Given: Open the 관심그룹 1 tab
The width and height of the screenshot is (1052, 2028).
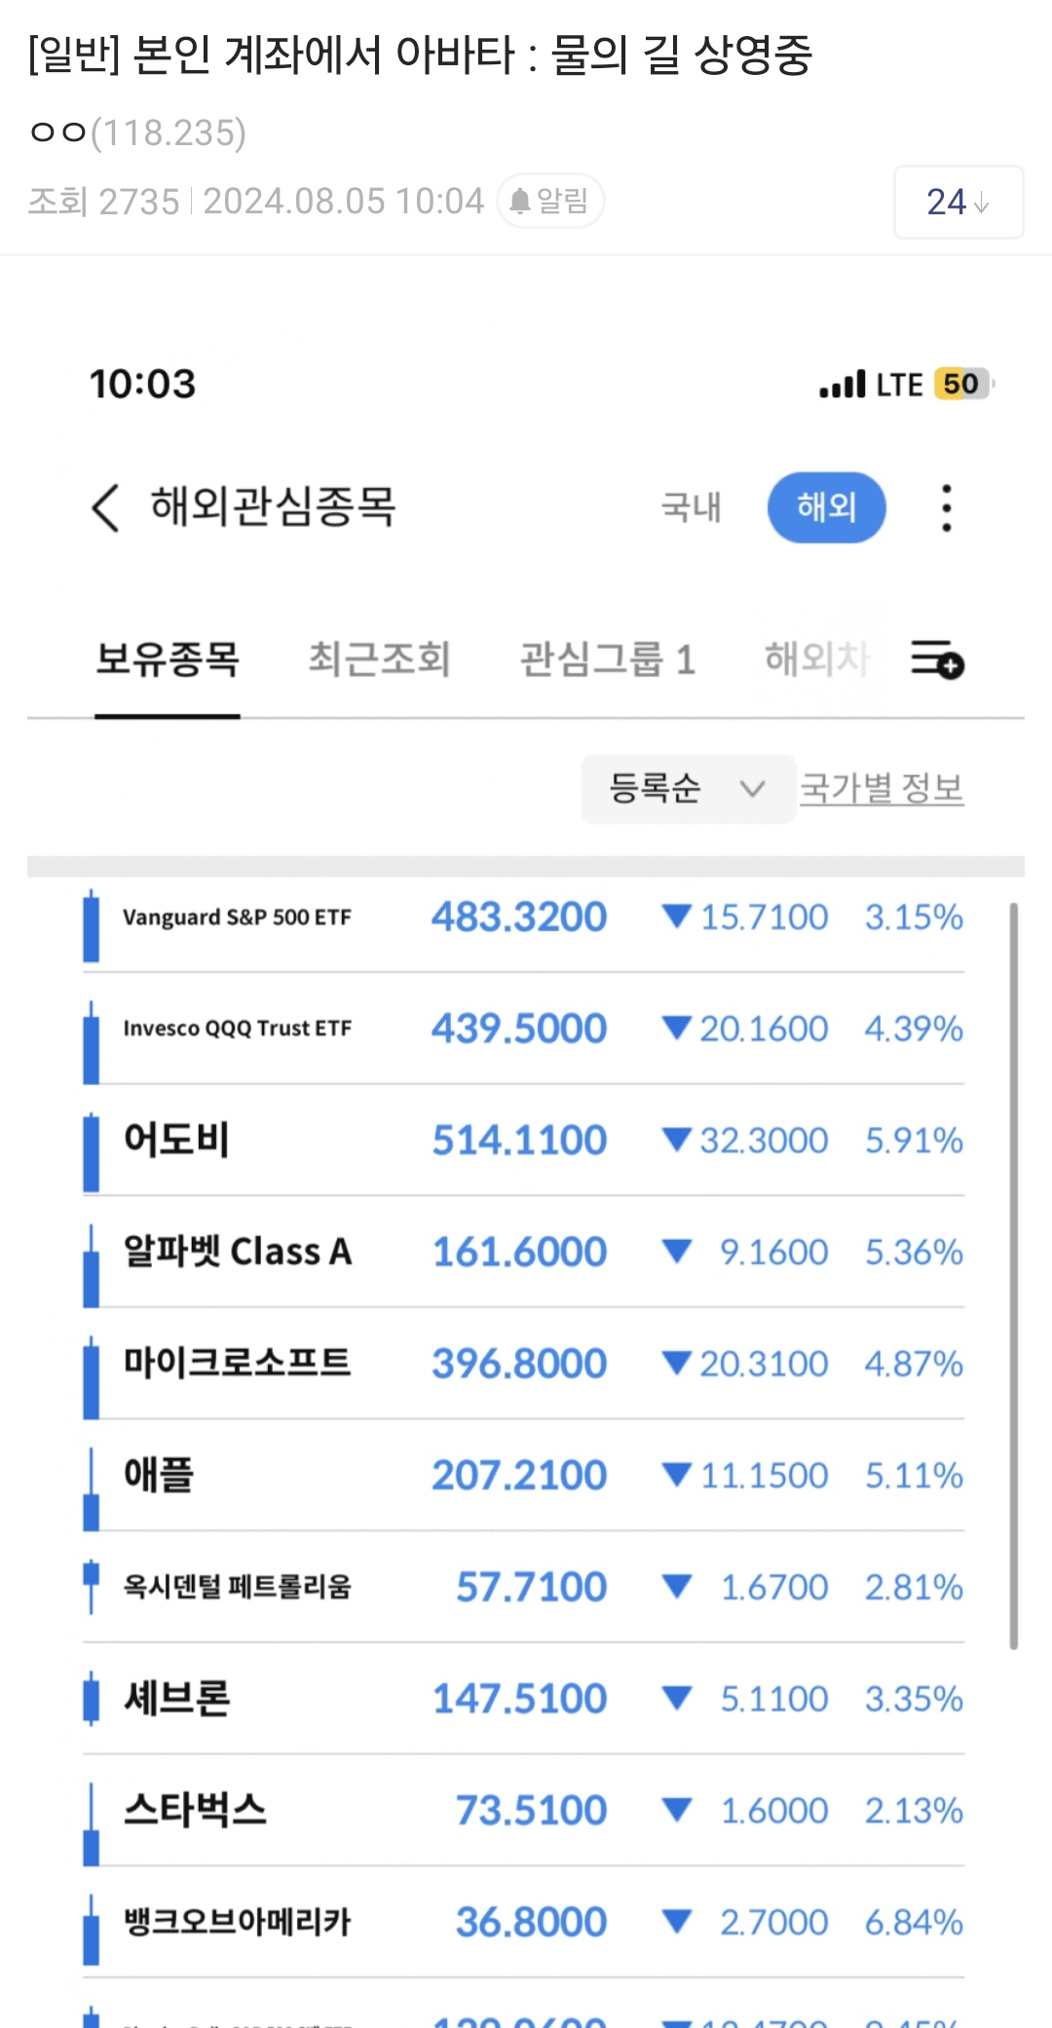Looking at the screenshot, I should pyautogui.click(x=607, y=659).
